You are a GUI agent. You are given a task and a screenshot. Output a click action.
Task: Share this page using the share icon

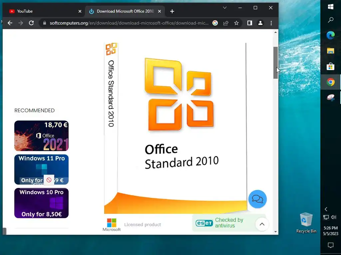click(226, 23)
